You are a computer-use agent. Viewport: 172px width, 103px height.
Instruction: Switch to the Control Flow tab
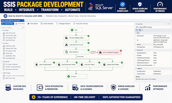click(x=8, y=24)
